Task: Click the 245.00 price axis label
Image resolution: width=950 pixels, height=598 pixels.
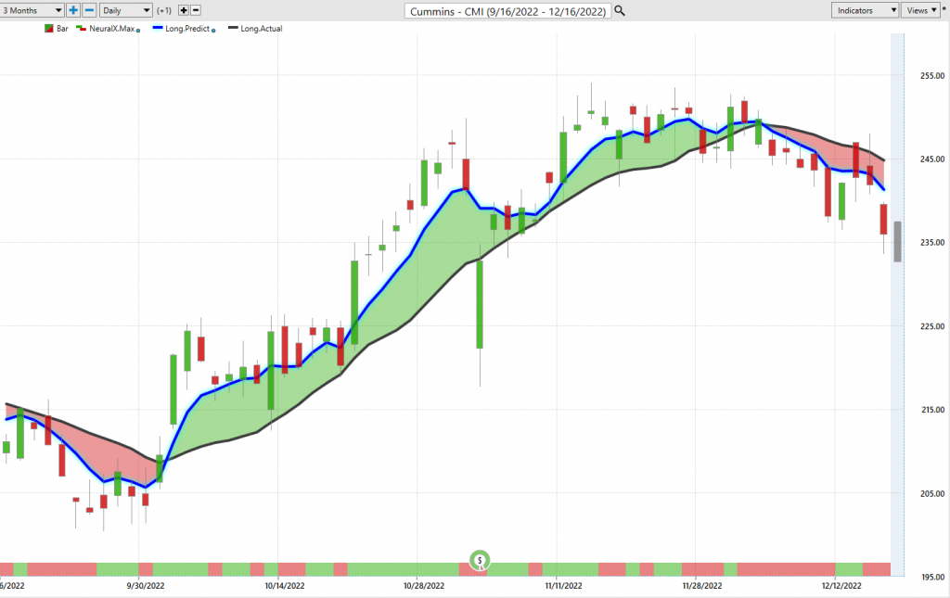Action: 931,159
